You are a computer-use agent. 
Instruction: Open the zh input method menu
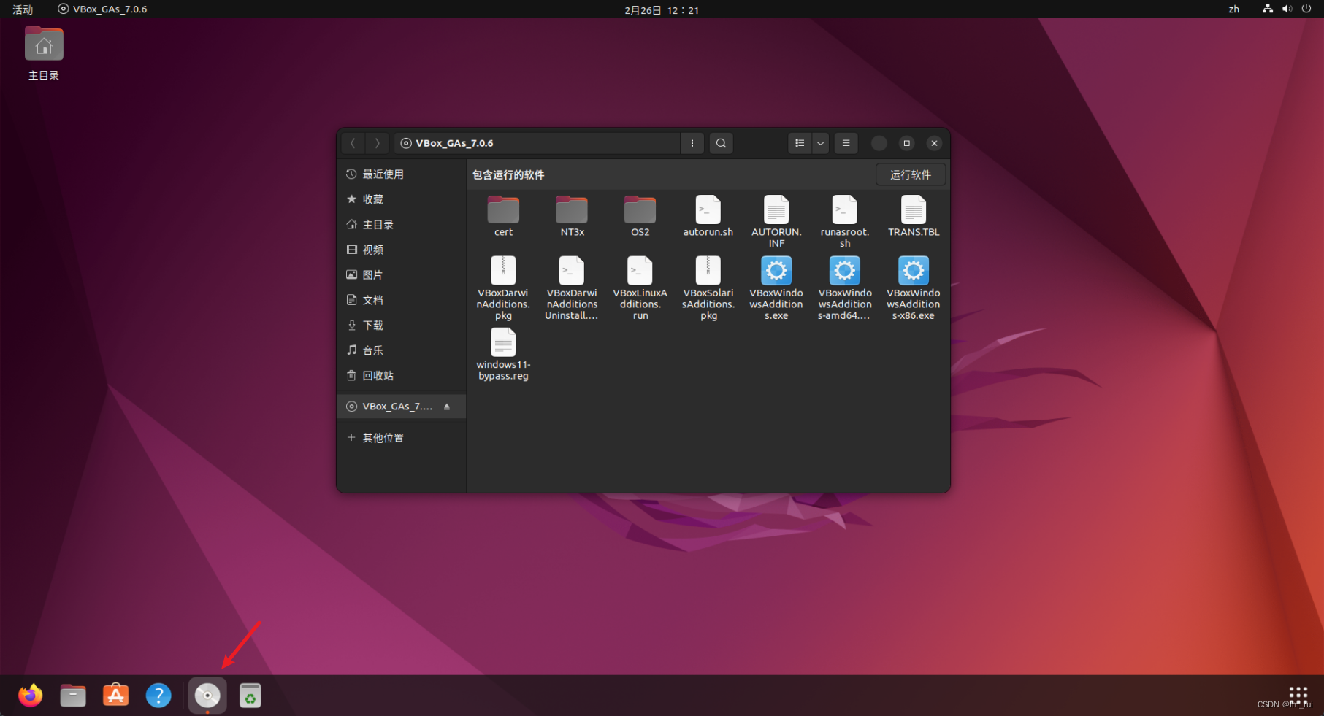pyautogui.click(x=1233, y=9)
